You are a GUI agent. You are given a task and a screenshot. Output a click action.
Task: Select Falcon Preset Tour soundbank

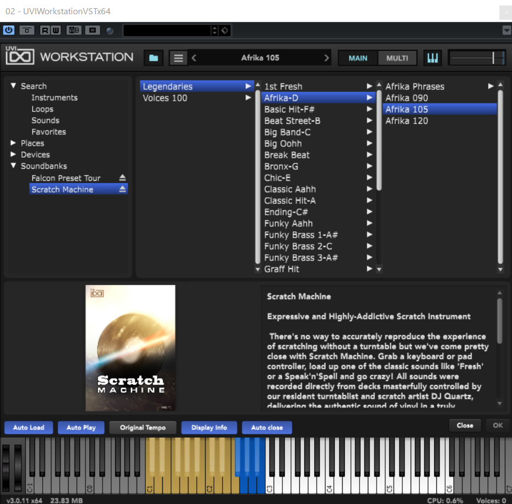[66, 178]
